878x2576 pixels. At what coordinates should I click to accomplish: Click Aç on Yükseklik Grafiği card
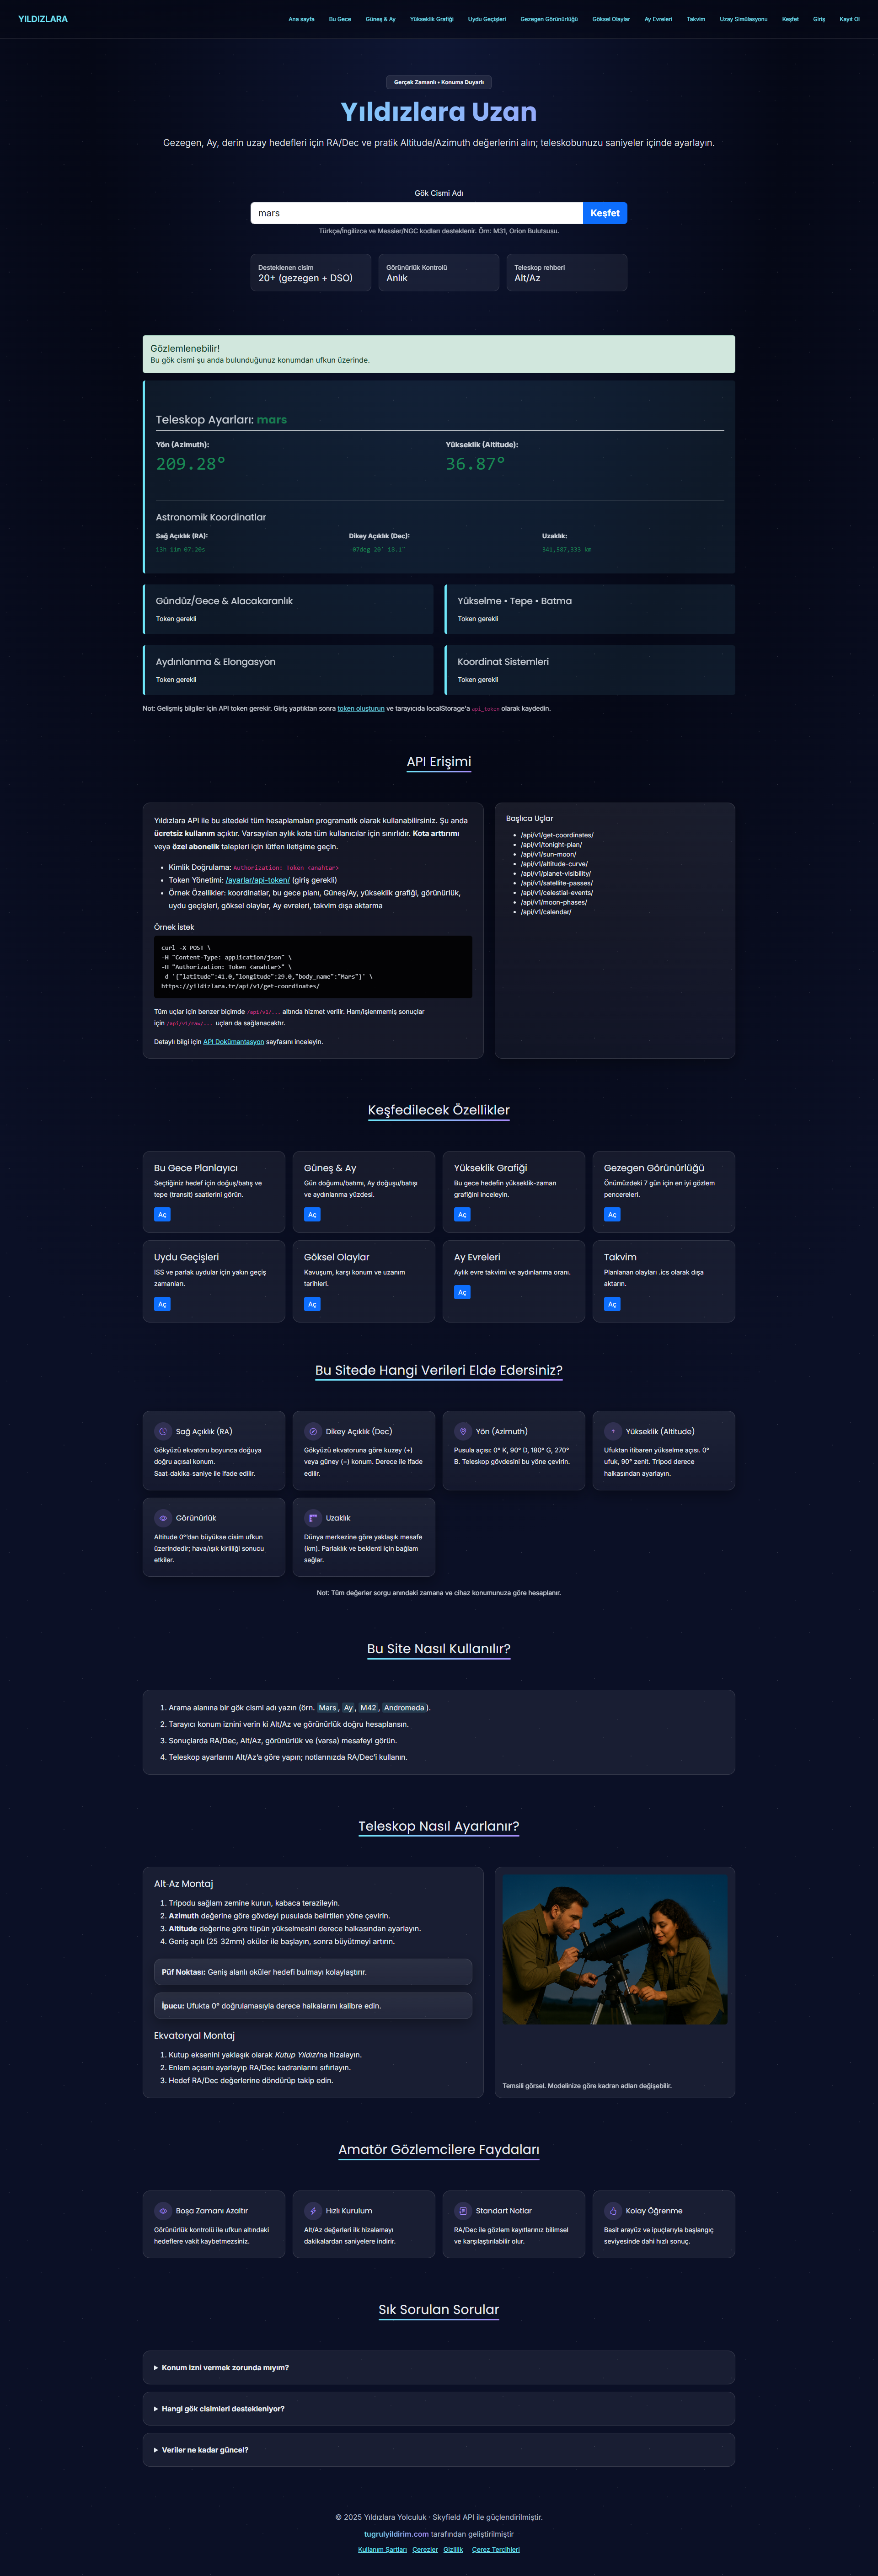pyautogui.click(x=462, y=1215)
